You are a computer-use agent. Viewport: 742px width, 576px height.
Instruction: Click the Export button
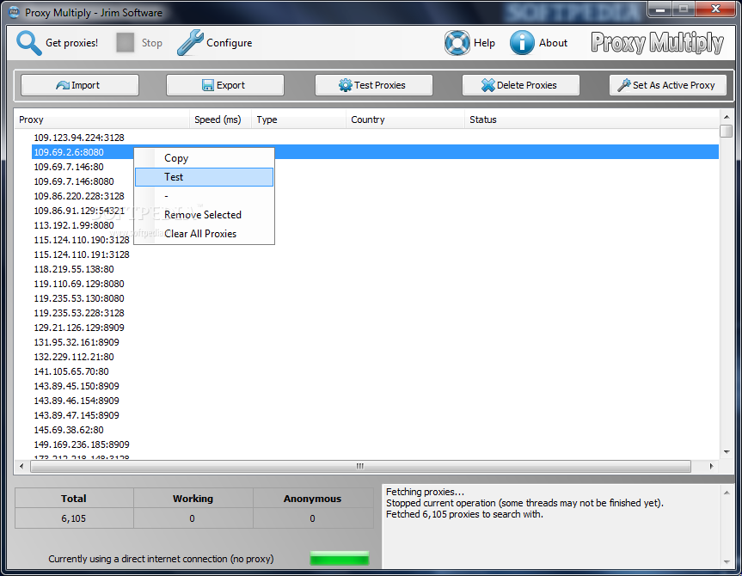[x=224, y=85]
